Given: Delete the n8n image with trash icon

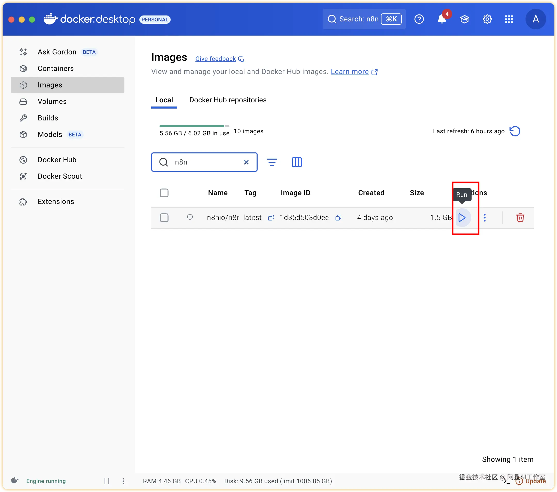Looking at the screenshot, I should pos(520,218).
